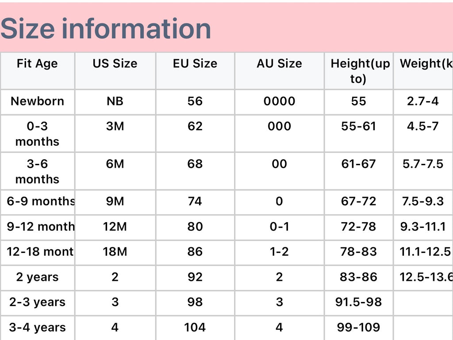
Task: Select the Height(up to) column header
Action: (358, 71)
